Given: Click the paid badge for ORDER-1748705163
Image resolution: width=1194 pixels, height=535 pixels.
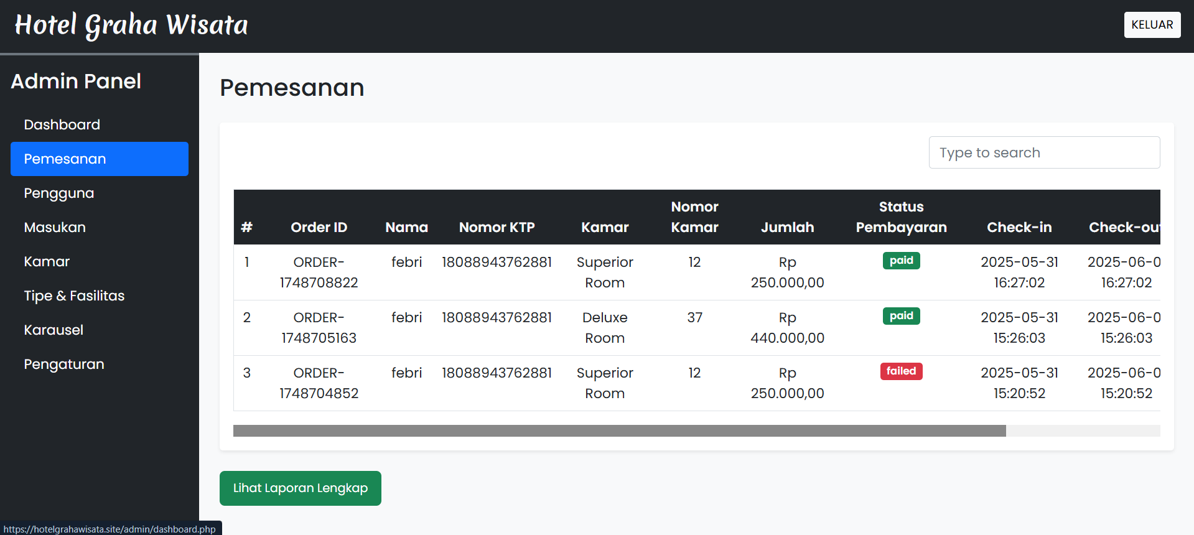Looking at the screenshot, I should click(900, 316).
